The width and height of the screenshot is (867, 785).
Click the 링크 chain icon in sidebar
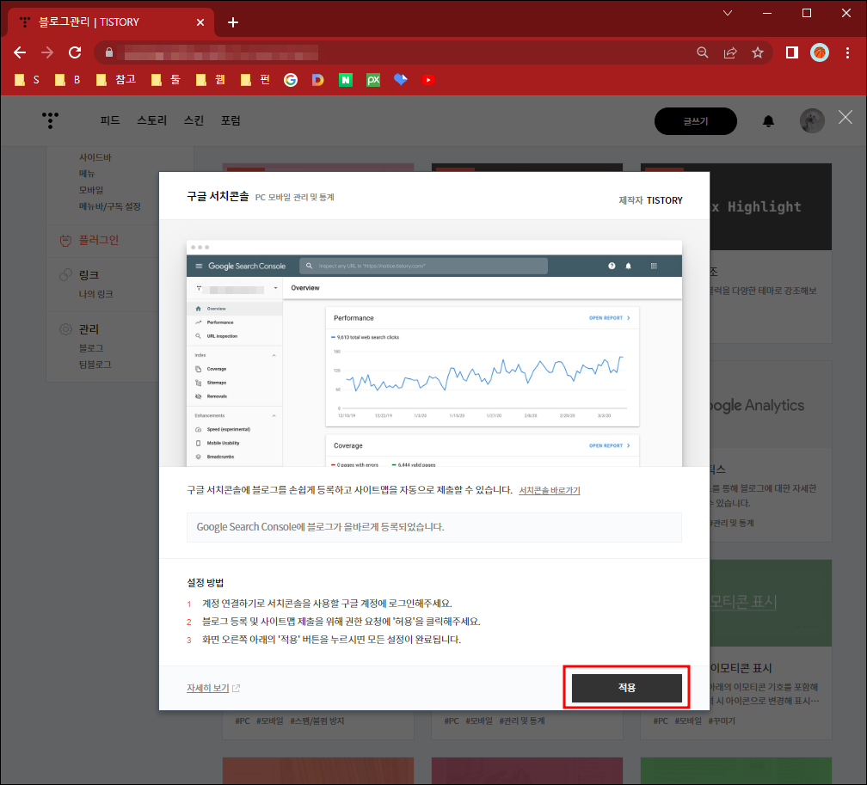[x=65, y=276]
